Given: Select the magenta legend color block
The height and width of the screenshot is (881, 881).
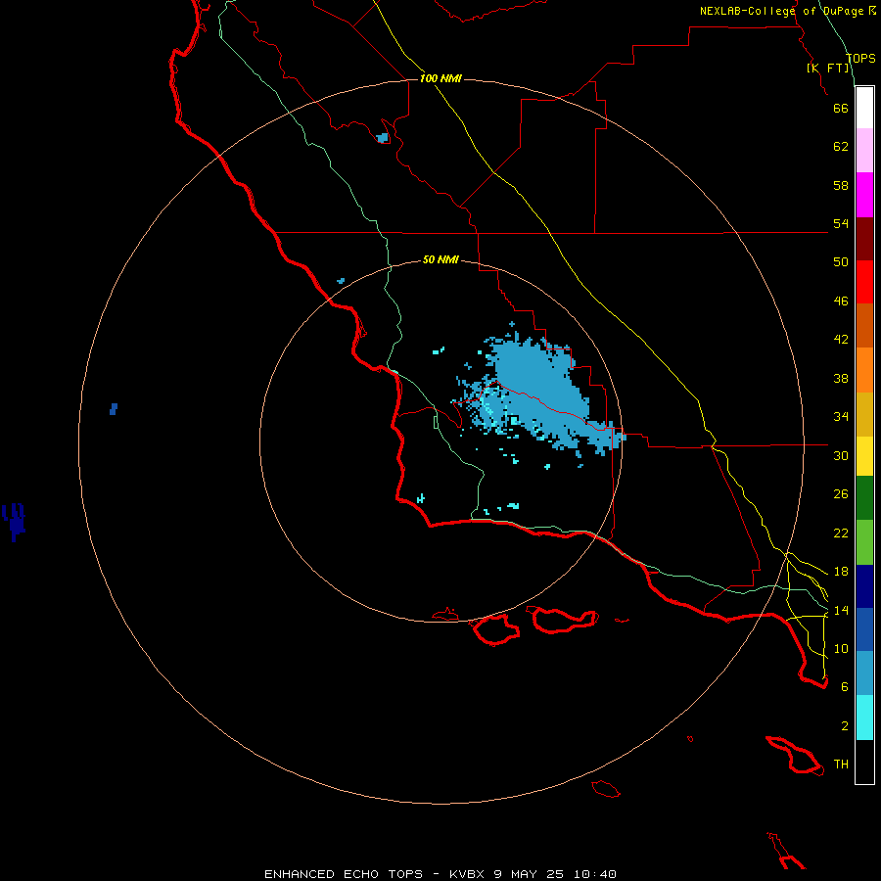Looking at the screenshot, I should pyautogui.click(x=864, y=195).
